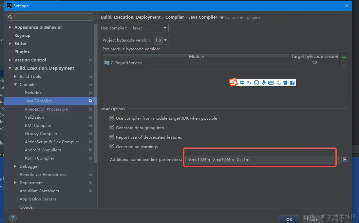Viewport: 359px width, 223px height.
Task: Click the project-level icon beside Build Tools
Action: [x=90, y=76]
